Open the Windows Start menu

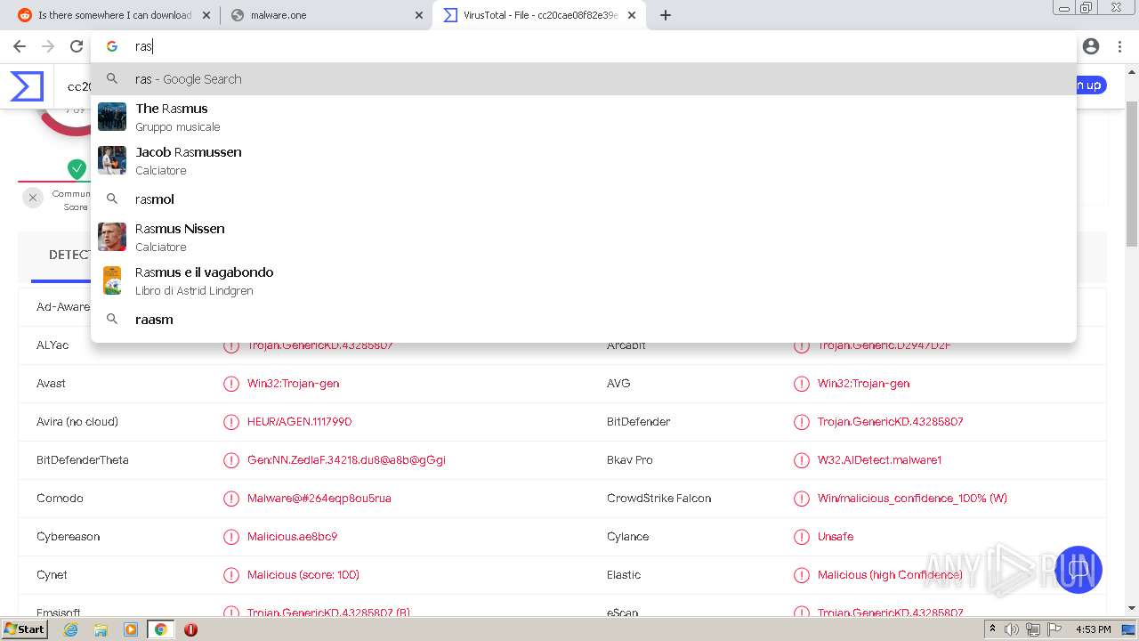tap(24, 629)
